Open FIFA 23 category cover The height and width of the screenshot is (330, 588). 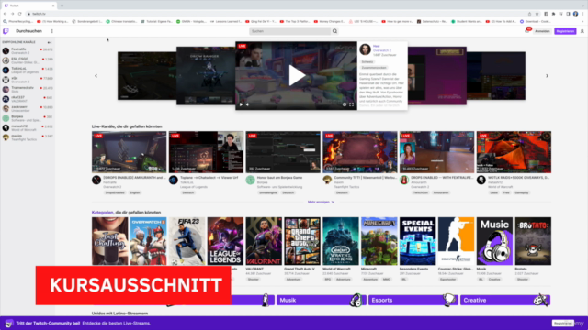[x=187, y=241]
